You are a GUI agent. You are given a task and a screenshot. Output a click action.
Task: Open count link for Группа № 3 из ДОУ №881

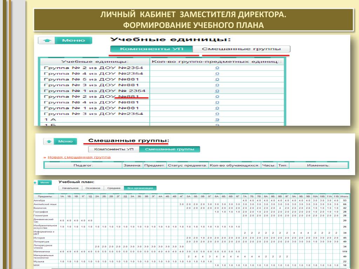[217, 85]
